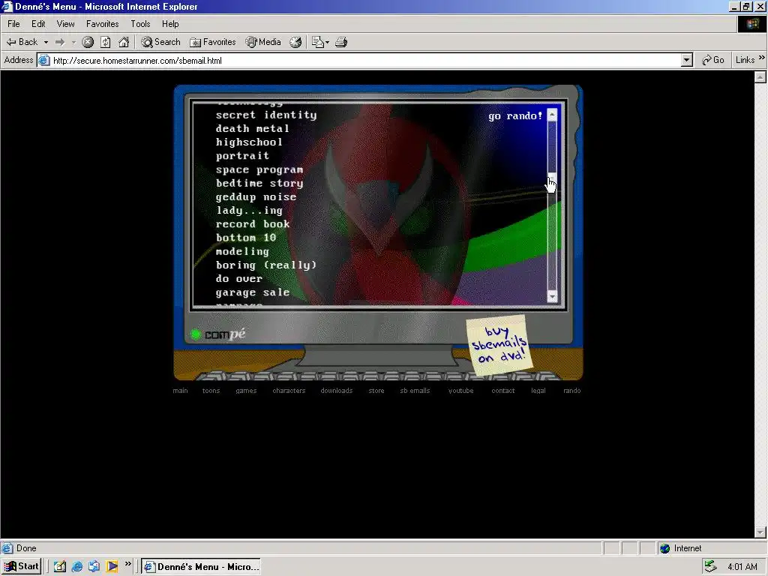Viewport: 768px width, 576px height.
Task: Click the Back toolbar button
Action: click(22, 42)
